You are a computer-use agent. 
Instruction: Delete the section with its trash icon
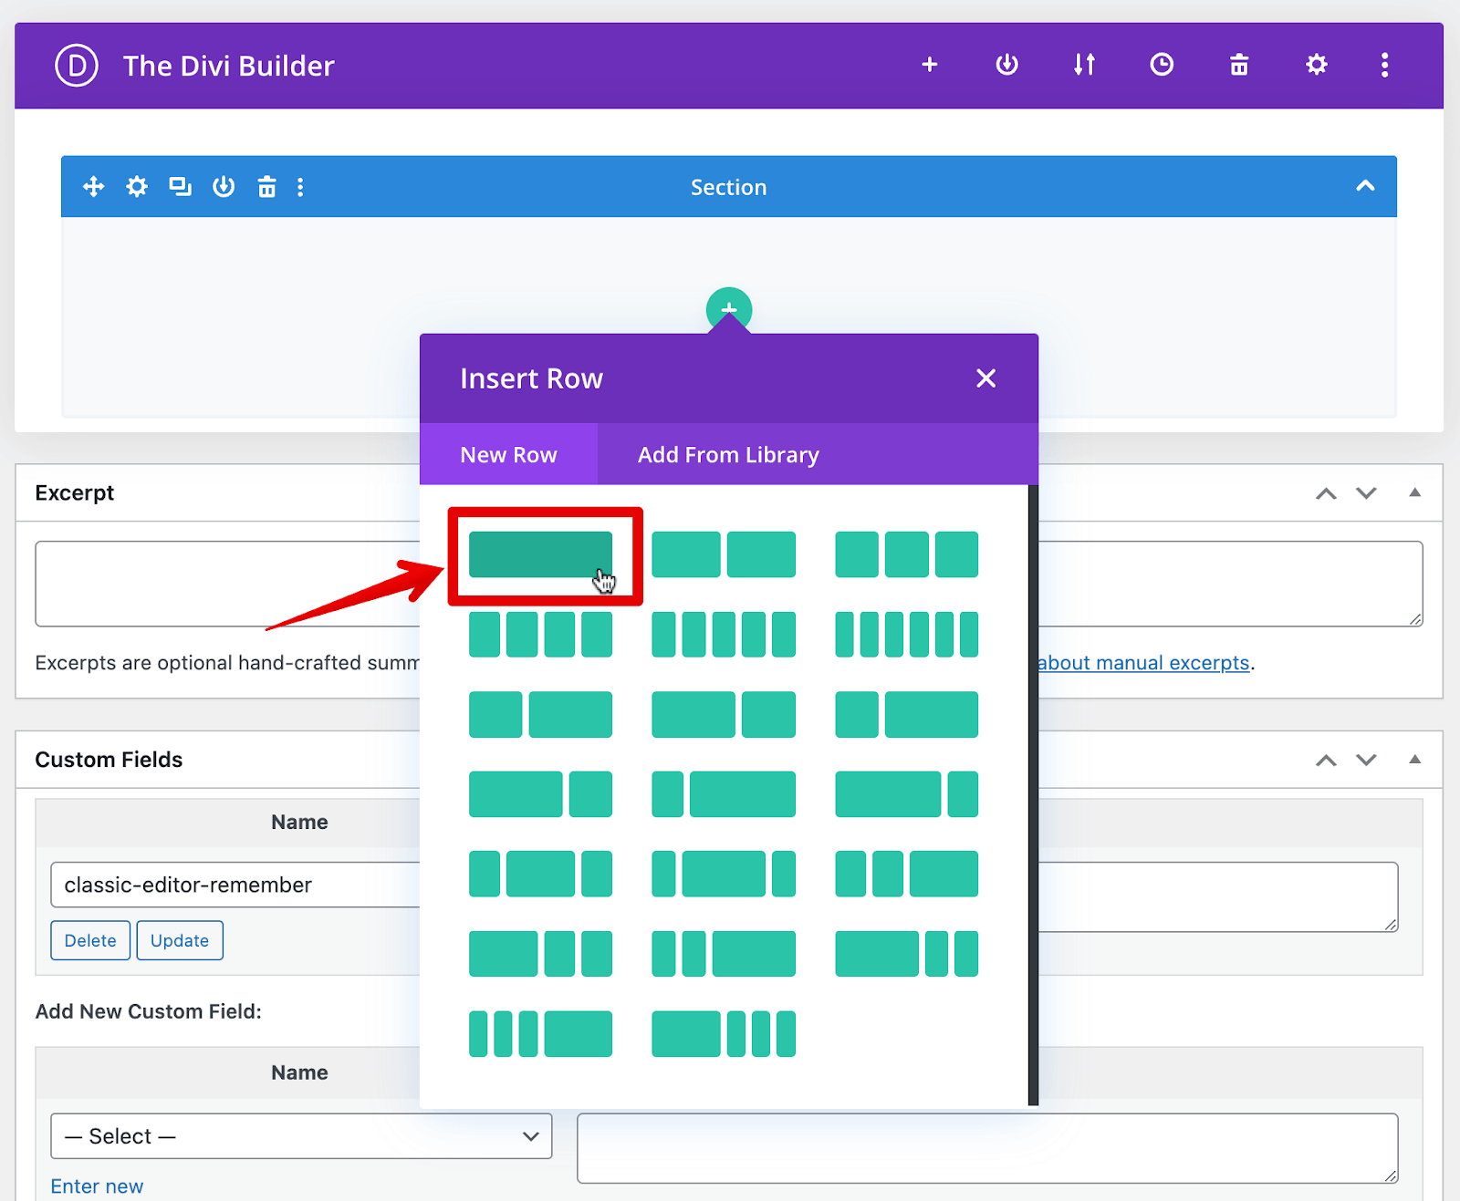point(266,187)
